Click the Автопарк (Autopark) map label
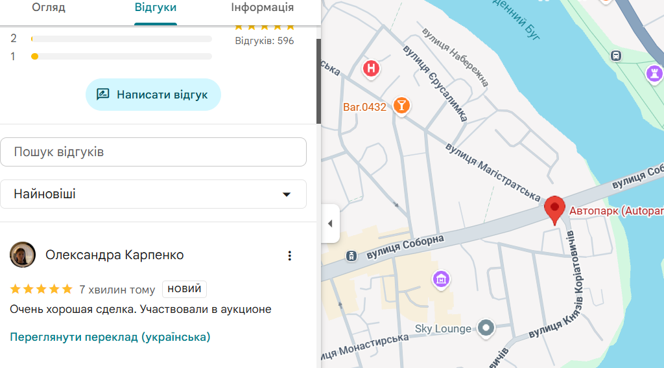 point(616,211)
